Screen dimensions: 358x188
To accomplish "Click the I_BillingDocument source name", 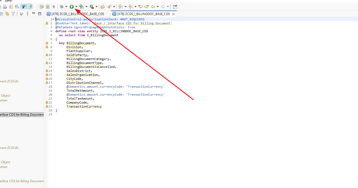I will [103, 35].
